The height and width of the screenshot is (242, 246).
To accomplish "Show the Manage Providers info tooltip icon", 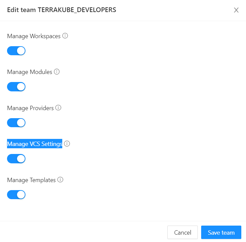I will coord(58,108).
